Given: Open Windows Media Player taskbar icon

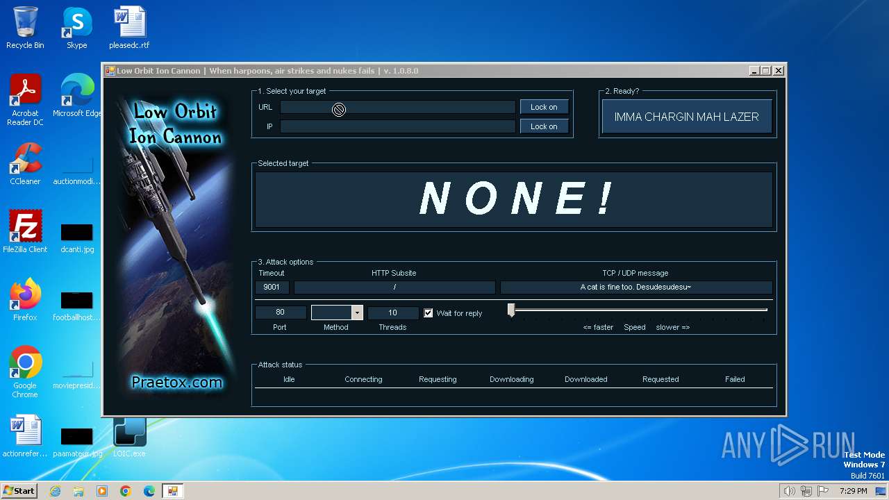Looking at the screenshot, I should tap(102, 491).
